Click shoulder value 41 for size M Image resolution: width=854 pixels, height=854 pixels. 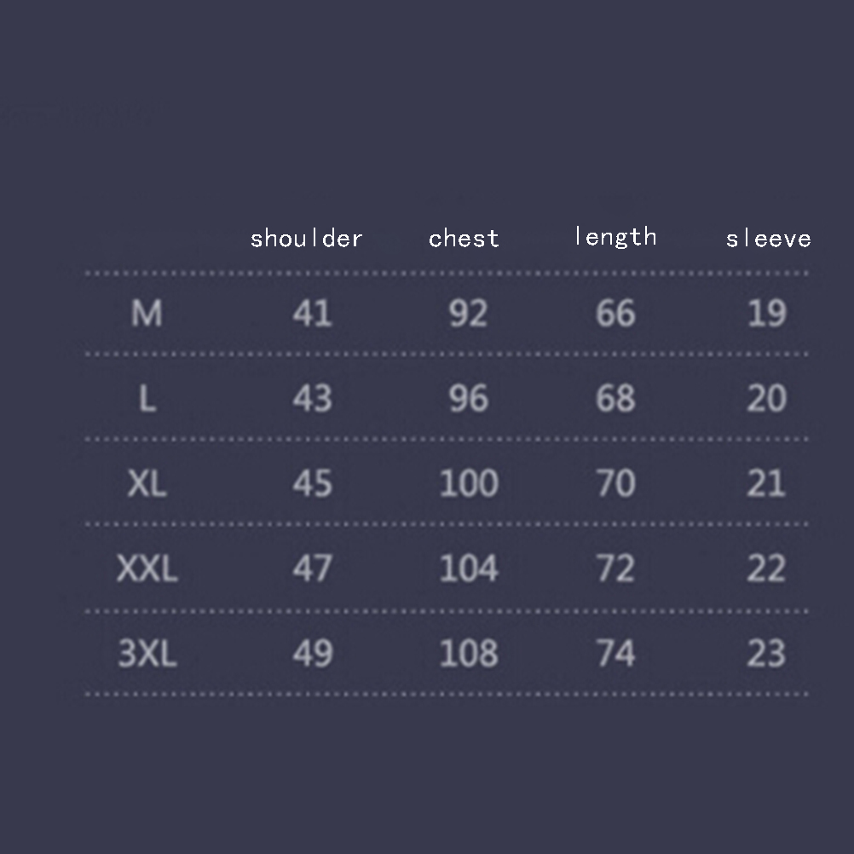[x=312, y=314]
